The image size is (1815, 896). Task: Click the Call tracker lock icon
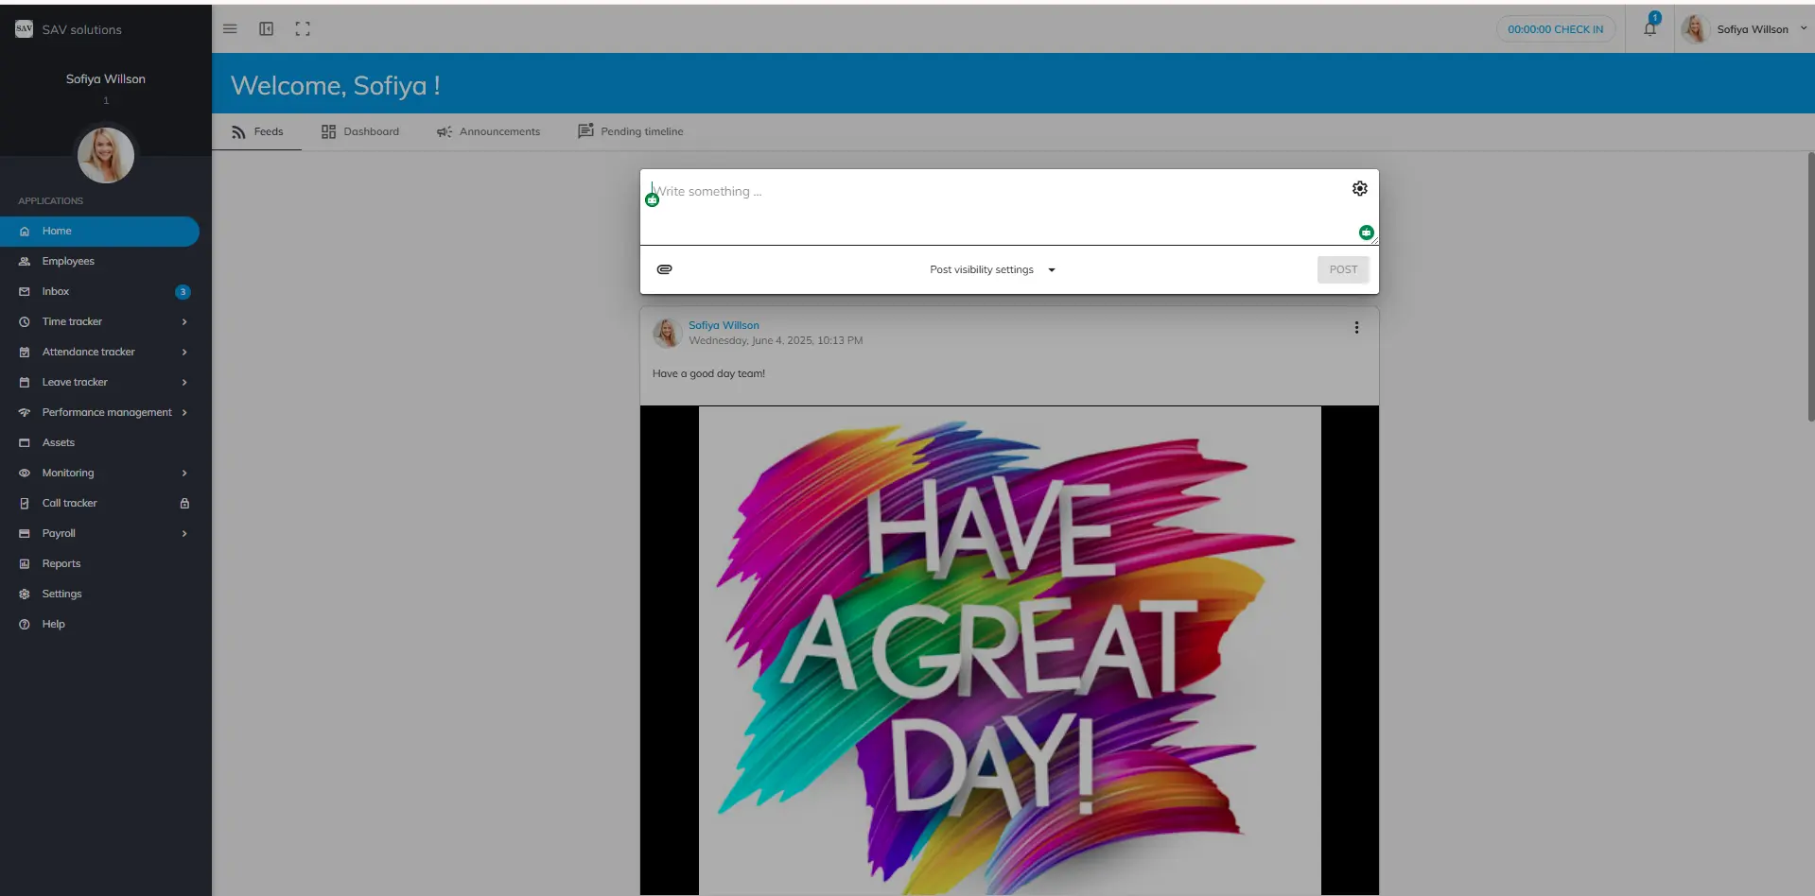pyautogui.click(x=184, y=504)
